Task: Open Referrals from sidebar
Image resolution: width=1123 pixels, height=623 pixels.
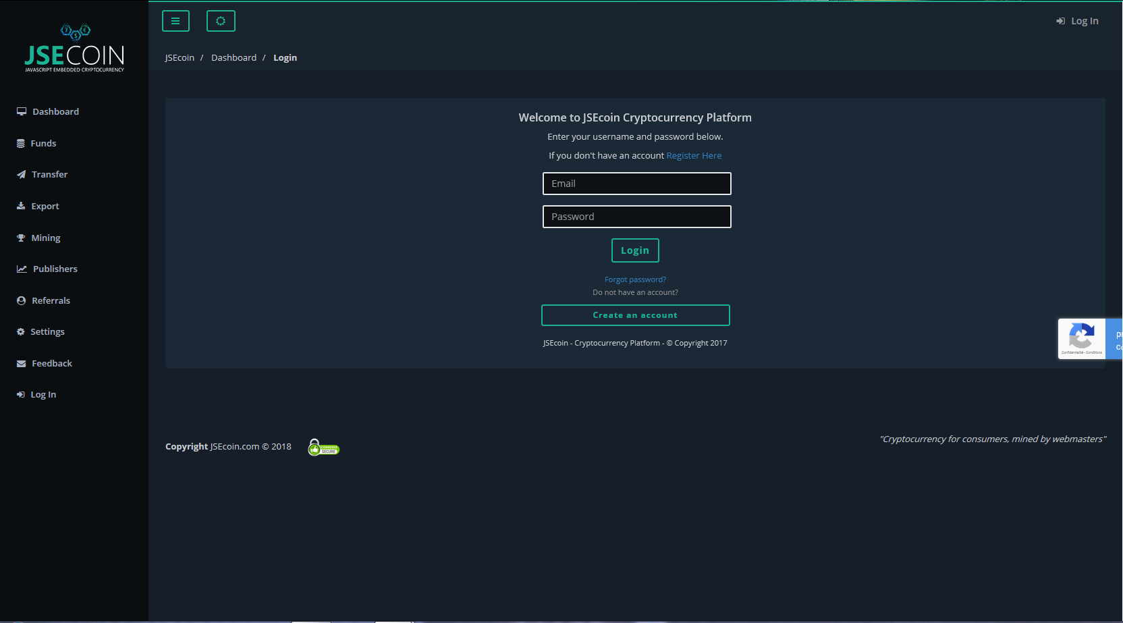Action: (x=51, y=300)
